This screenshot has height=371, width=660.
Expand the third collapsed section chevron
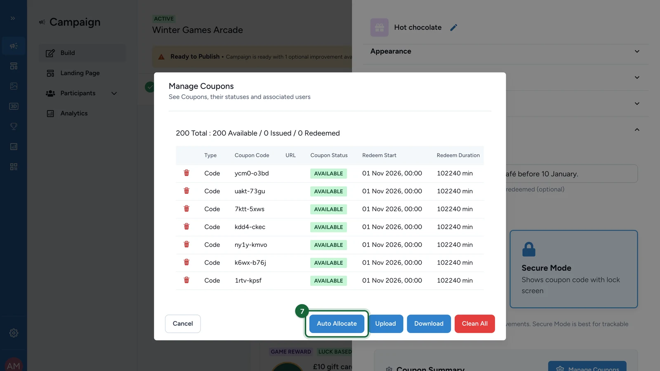(637, 103)
